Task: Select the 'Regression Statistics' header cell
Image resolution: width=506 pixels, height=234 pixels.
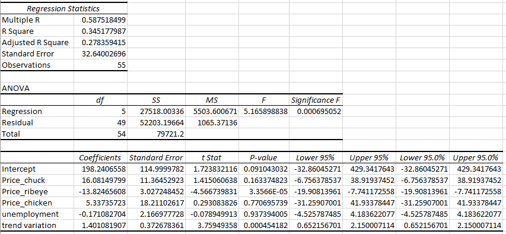Action: [x=63, y=9]
